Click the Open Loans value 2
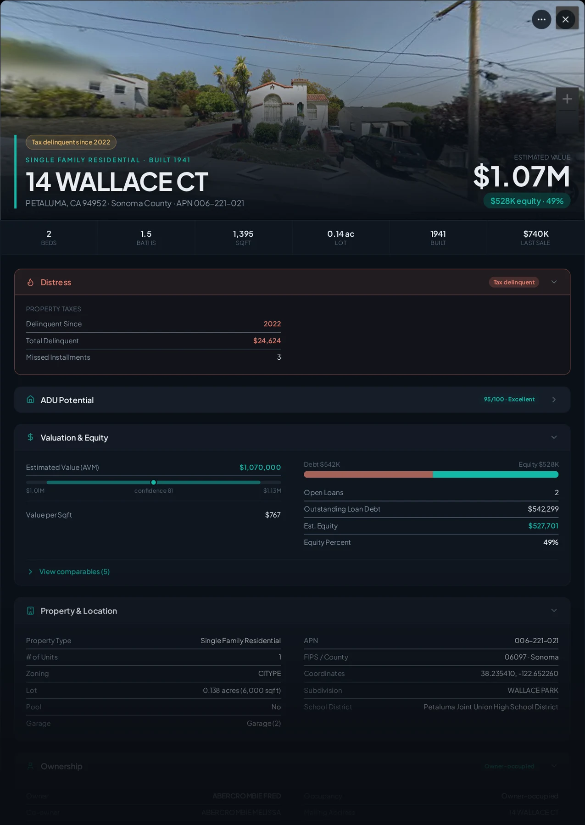This screenshot has height=825, width=585. coord(557,492)
